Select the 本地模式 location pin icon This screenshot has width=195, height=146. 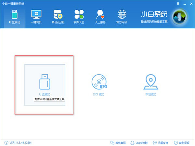pyautogui.click(x=151, y=82)
